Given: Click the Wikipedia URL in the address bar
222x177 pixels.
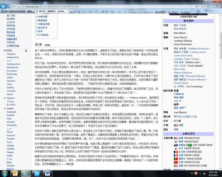Looking at the screenshot, I should (x=48, y=6).
